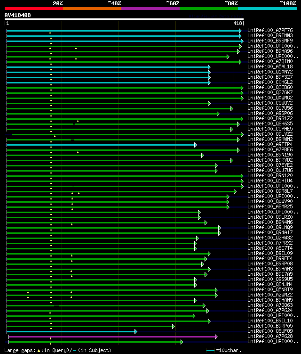The width and height of the screenshot is (301, 354).
Task: Pick the UniRef100_A8MR25 hit name
Action: [270, 207]
